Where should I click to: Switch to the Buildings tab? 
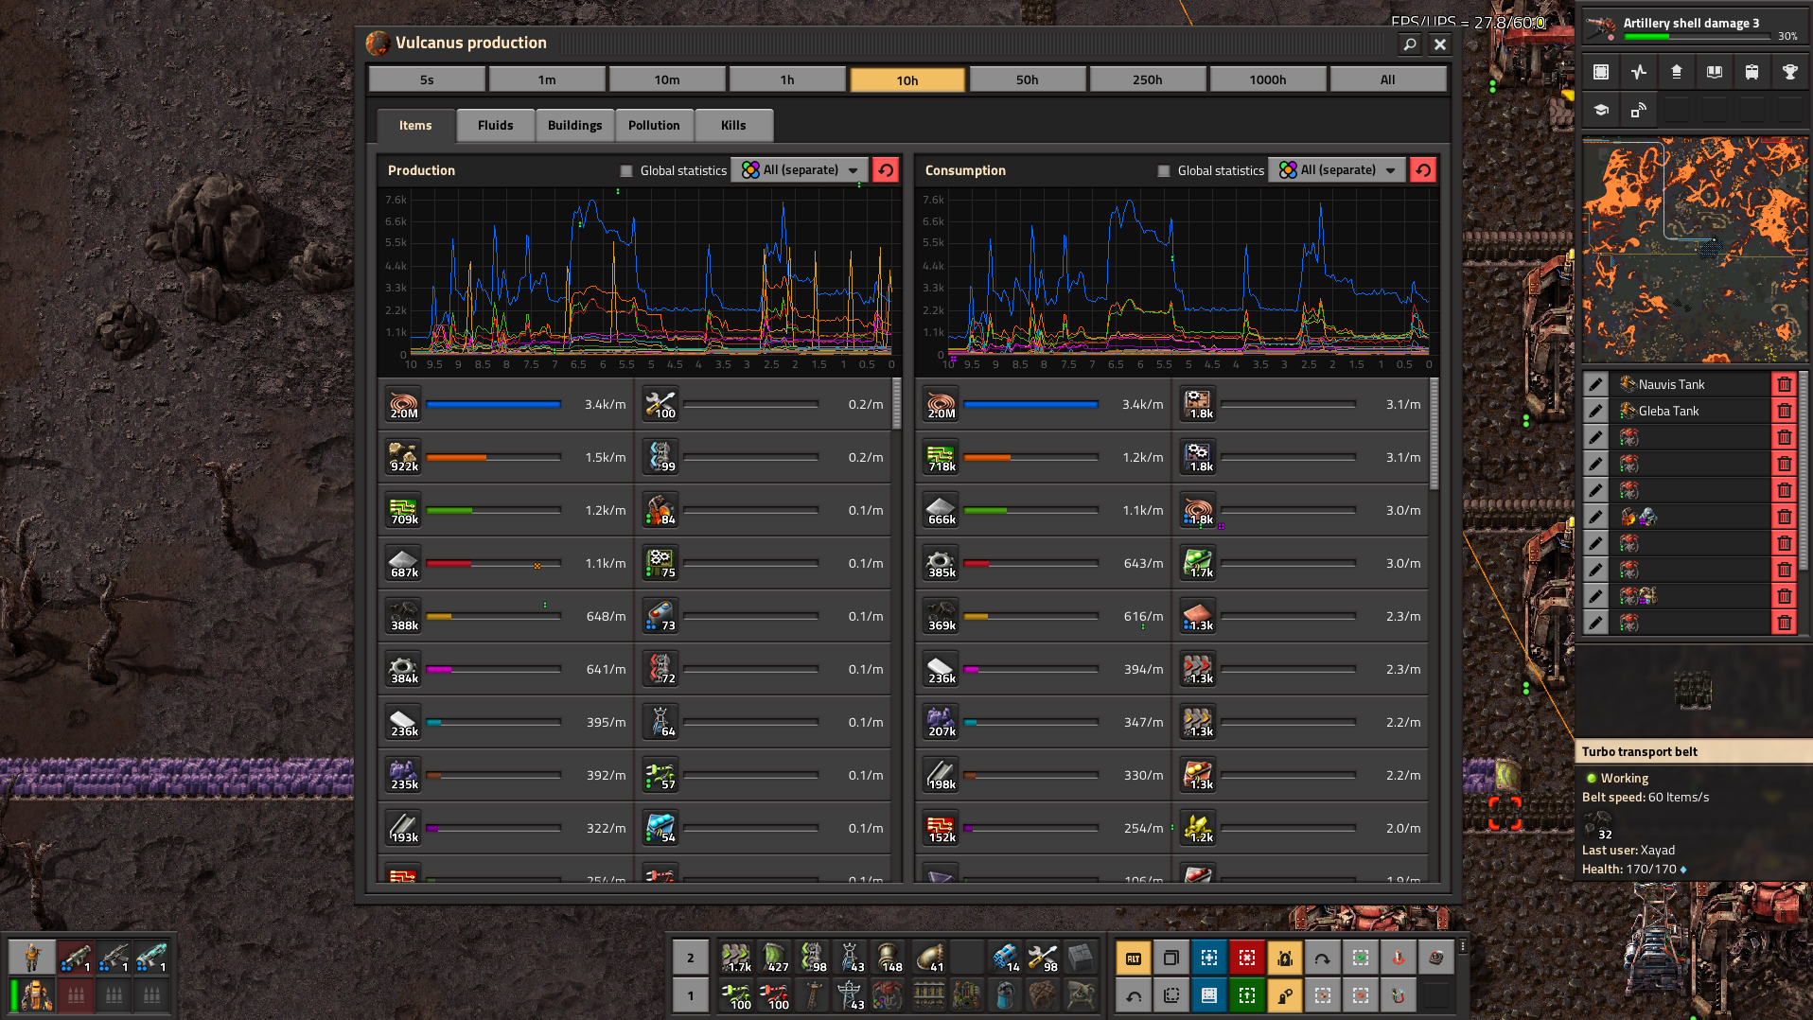574,125
